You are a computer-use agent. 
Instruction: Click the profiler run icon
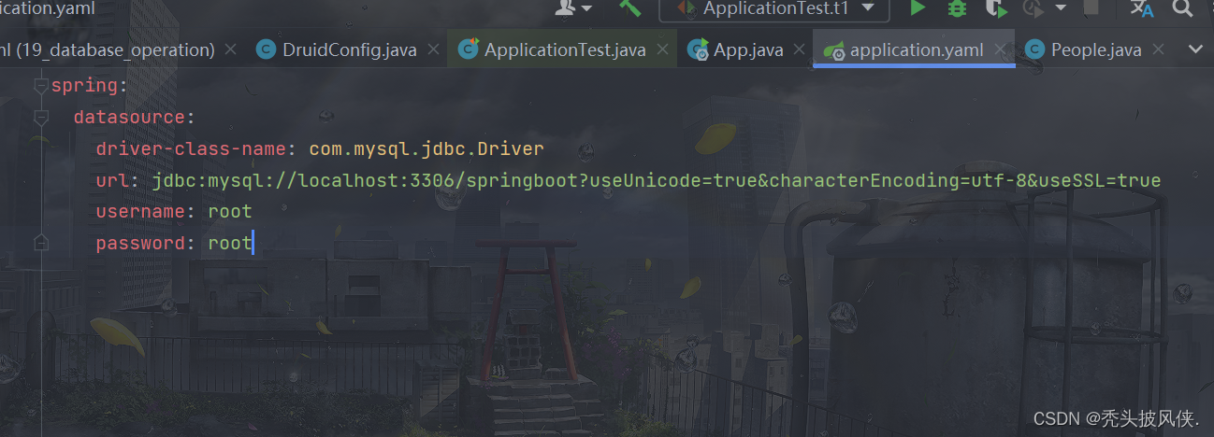(x=1033, y=8)
